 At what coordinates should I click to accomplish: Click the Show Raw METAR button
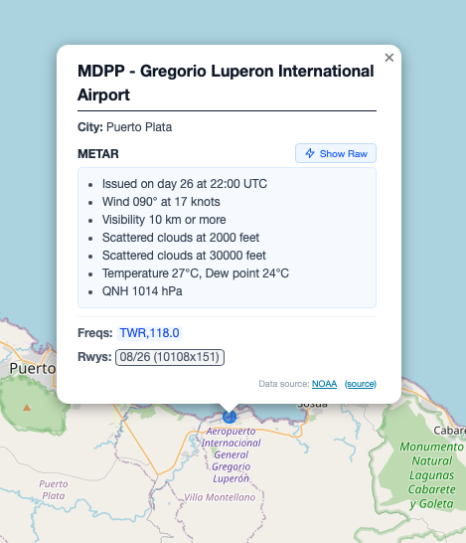coord(336,153)
